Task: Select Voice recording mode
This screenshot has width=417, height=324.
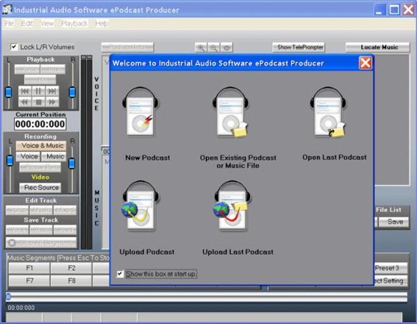Action: point(28,156)
